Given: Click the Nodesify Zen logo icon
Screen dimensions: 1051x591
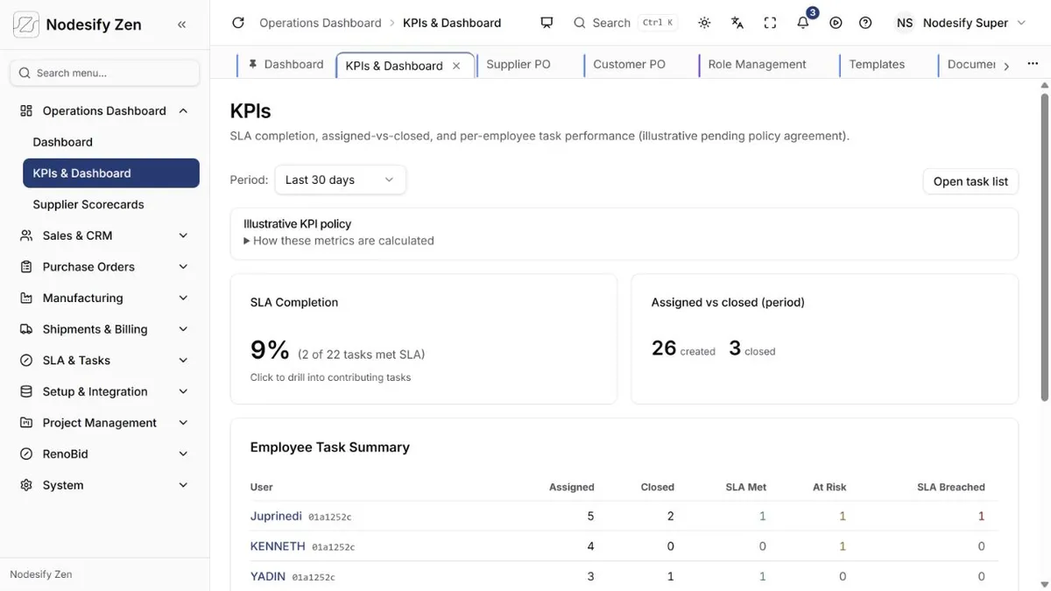Looking at the screenshot, I should point(25,25).
